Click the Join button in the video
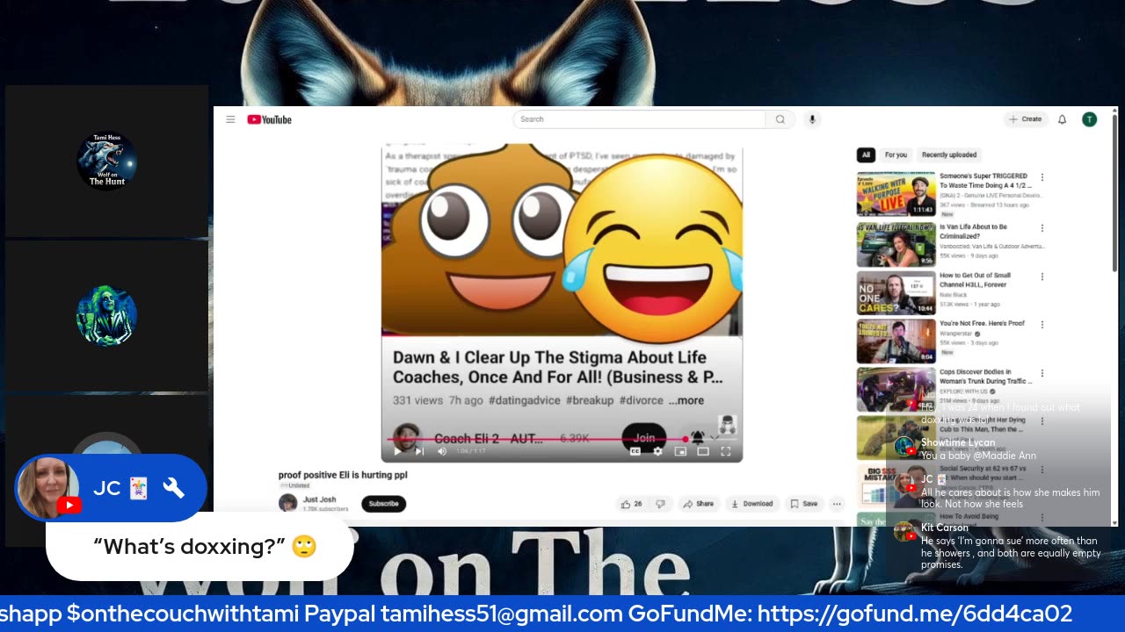Viewport: 1125px width, 632px height. (644, 437)
